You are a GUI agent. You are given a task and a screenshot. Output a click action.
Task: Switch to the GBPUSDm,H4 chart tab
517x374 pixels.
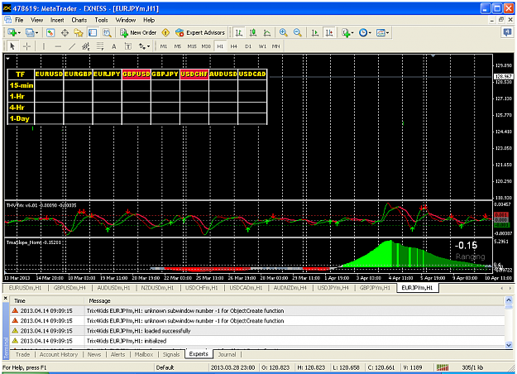(69, 288)
